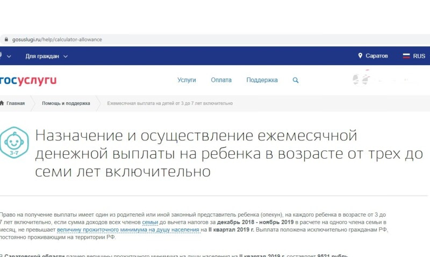Click the bold text 'декабрь 2018 - ноябрь 2019'
The image size is (430, 257).
coord(255,222)
